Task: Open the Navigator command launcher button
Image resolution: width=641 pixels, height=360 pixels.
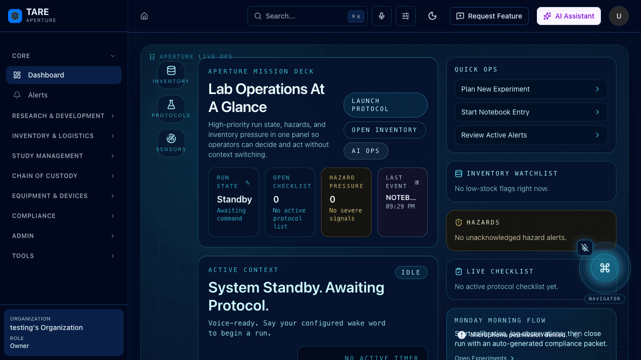Action: click(x=604, y=268)
